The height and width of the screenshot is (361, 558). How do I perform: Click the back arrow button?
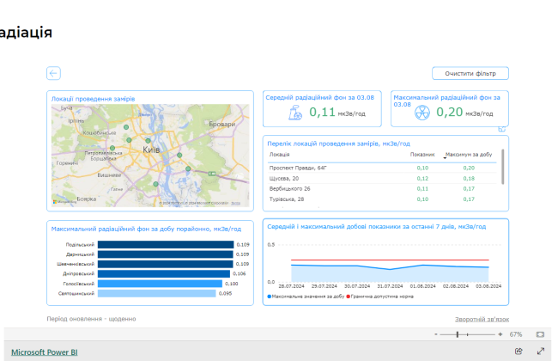(53, 74)
